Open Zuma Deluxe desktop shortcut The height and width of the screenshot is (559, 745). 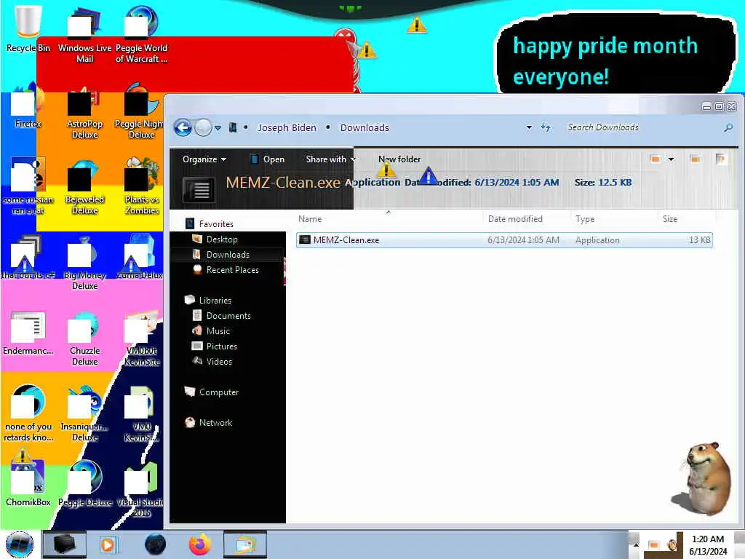pos(140,258)
